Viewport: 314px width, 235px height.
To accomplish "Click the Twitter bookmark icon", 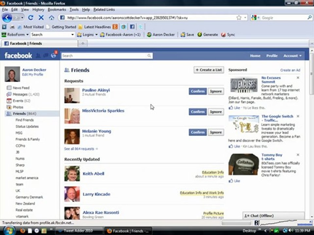I will coord(141,26).
